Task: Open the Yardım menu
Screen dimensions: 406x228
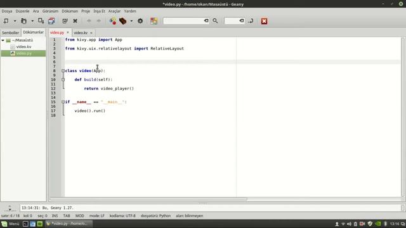Action: [130, 11]
